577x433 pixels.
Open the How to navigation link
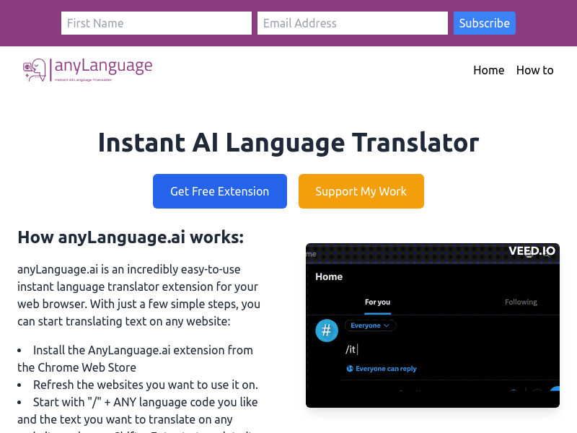tap(534, 70)
